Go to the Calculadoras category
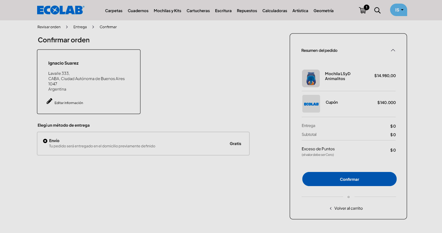The width and height of the screenshot is (442, 233). [x=274, y=11]
